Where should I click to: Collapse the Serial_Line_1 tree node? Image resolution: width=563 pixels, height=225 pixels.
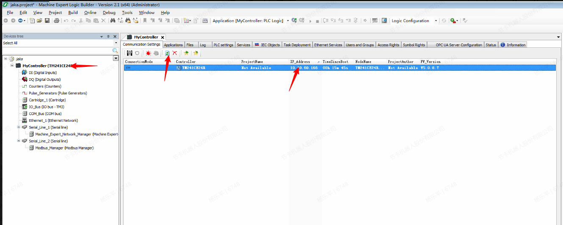point(19,127)
